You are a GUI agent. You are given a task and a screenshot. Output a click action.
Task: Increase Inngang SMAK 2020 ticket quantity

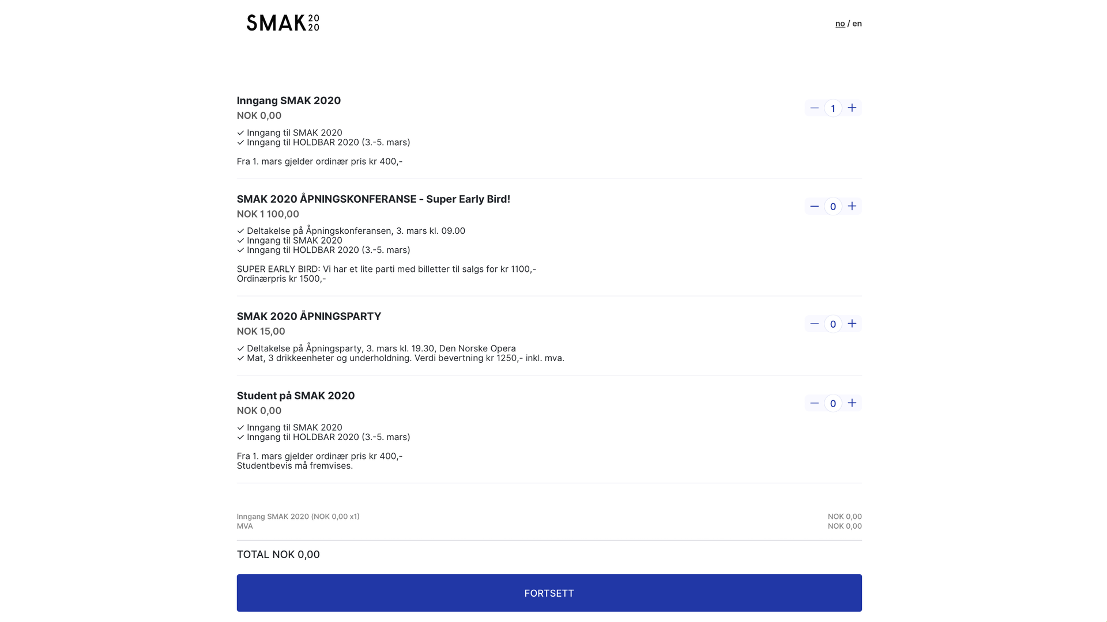tap(852, 108)
